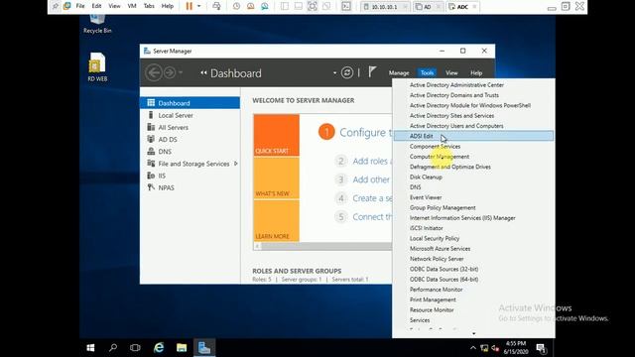Open Active Directory Administrative Center
Screen dimensions: 635x357
pyautogui.click(x=473, y=85)
